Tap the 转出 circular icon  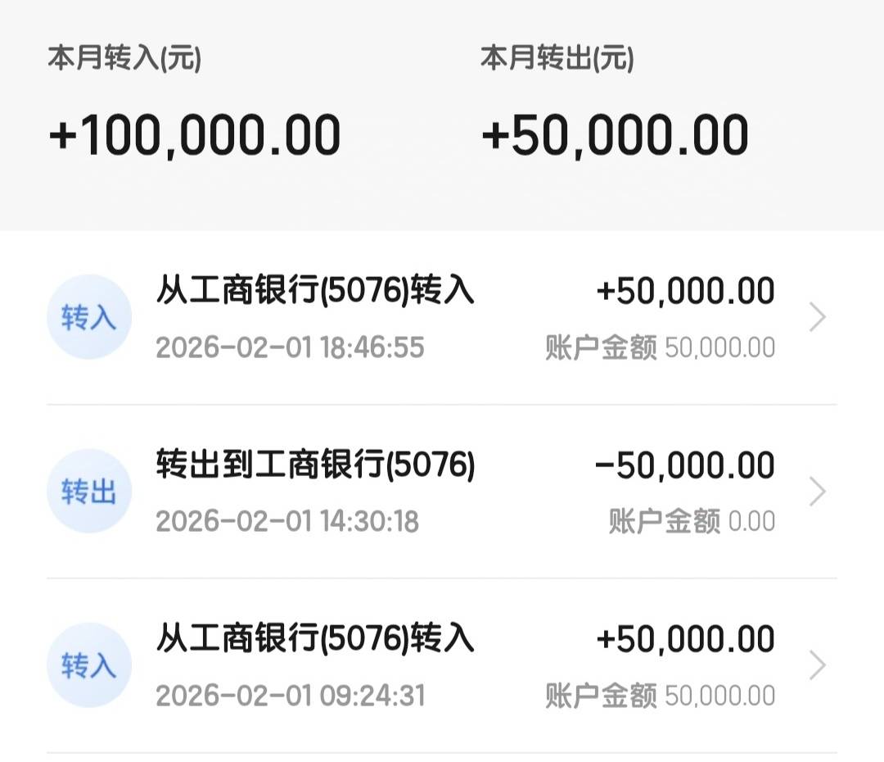pyautogui.click(x=88, y=492)
